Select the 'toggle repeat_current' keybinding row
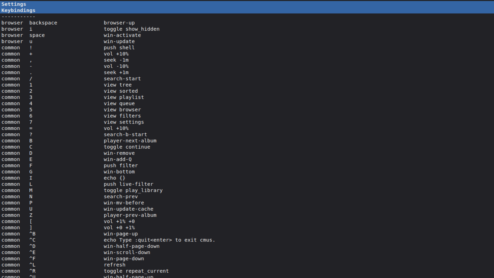494x278 pixels. (x=247, y=271)
